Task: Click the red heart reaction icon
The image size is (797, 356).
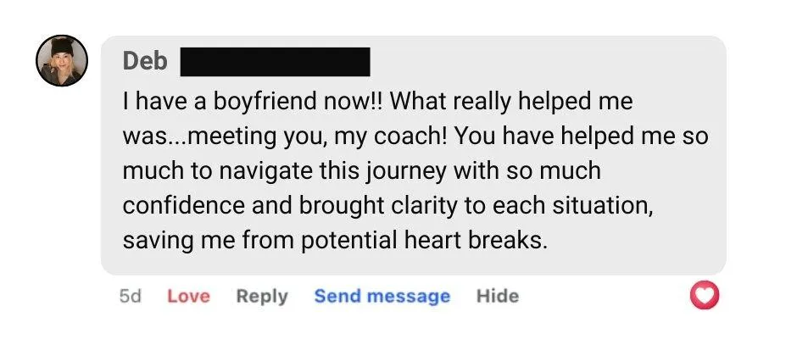Action: 704,295
